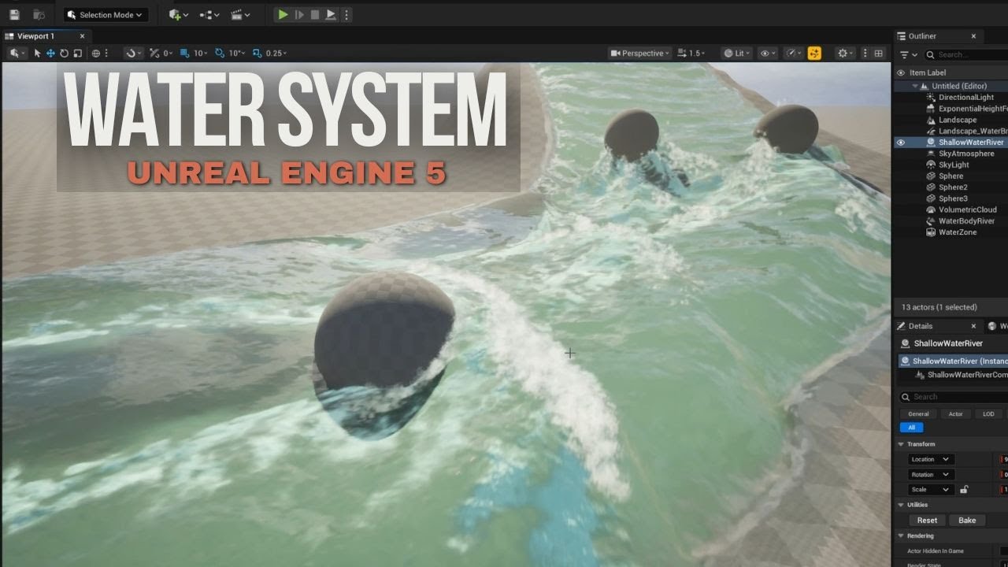Select the Outliner tab

pos(921,36)
